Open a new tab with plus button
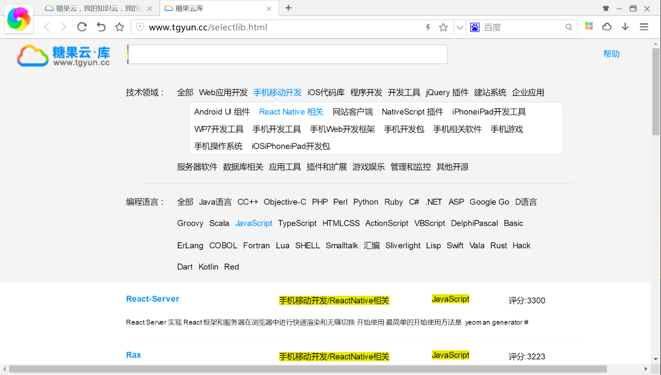The image size is (661, 375). coord(288,8)
